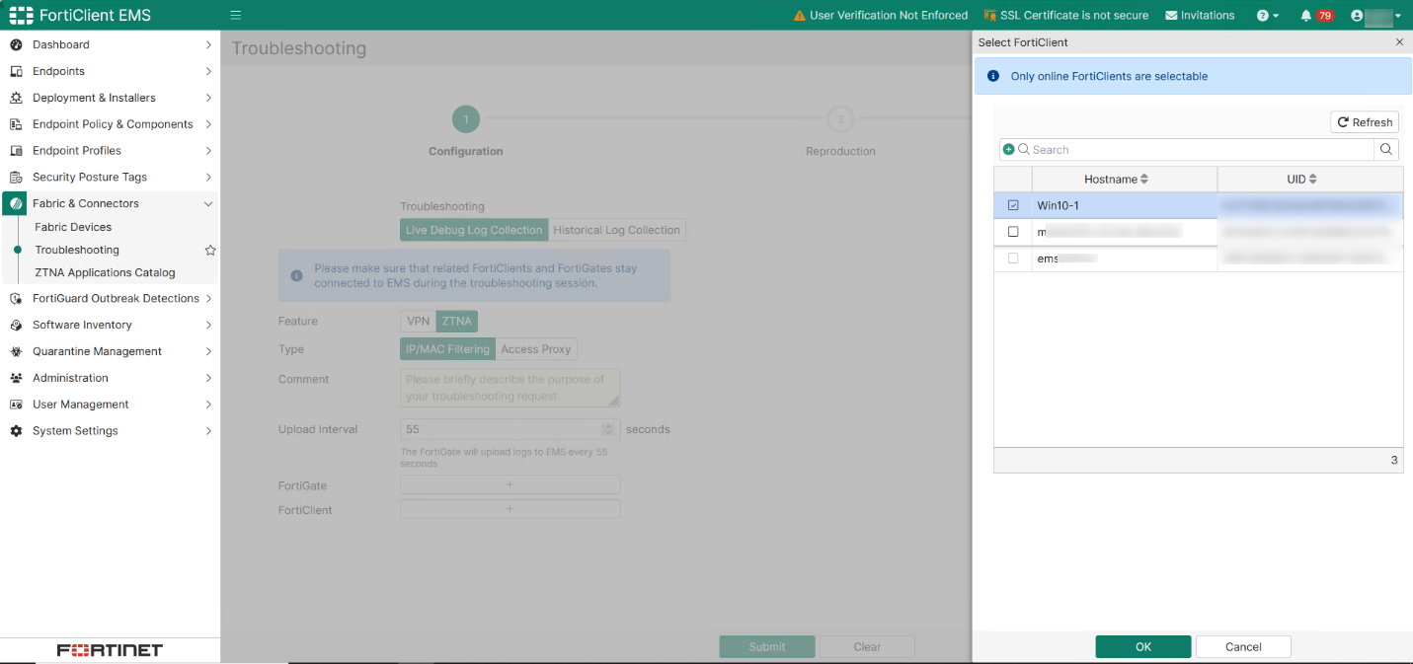
Task: Favorite Troubleshooting with the star icon
Action: (x=209, y=251)
